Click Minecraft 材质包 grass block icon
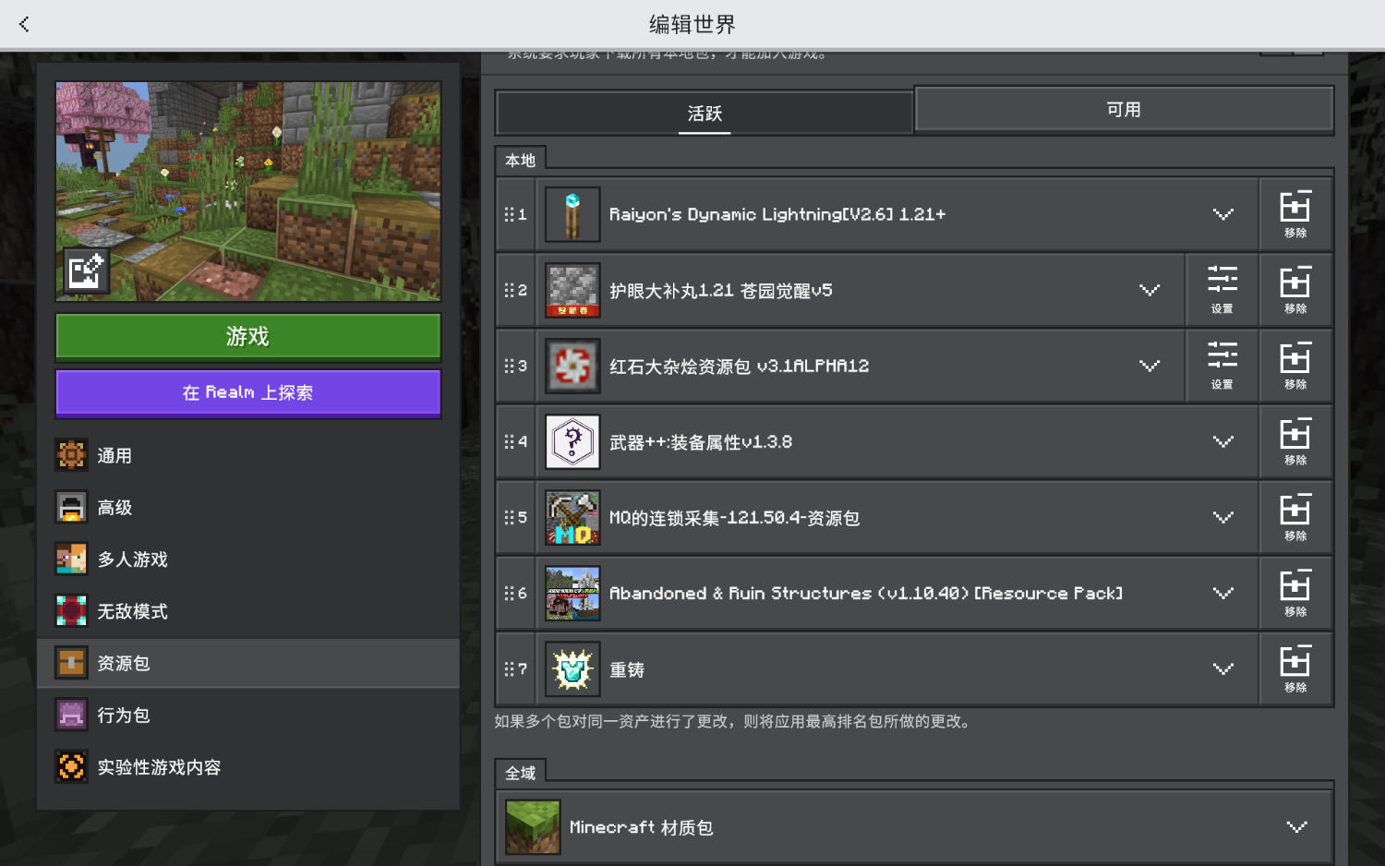The width and height of the screenshot is (1385, 866). pos(533,826)
